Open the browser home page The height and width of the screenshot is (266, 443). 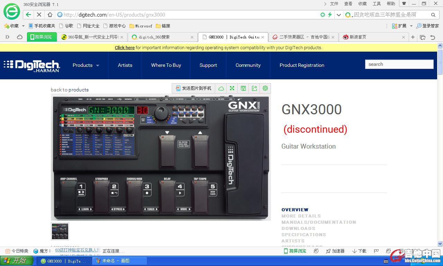(50, 15)
